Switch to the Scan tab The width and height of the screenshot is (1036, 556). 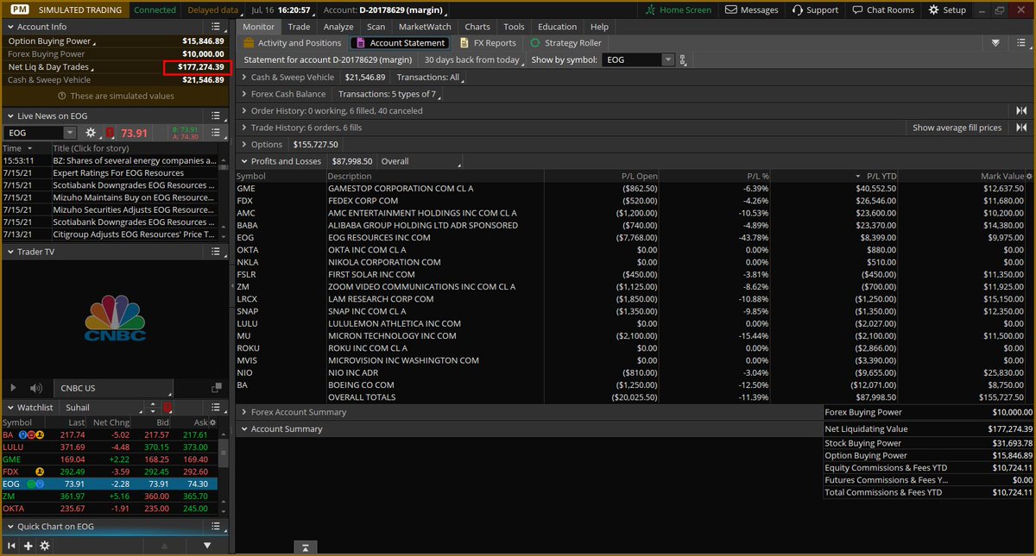point(376,27)
